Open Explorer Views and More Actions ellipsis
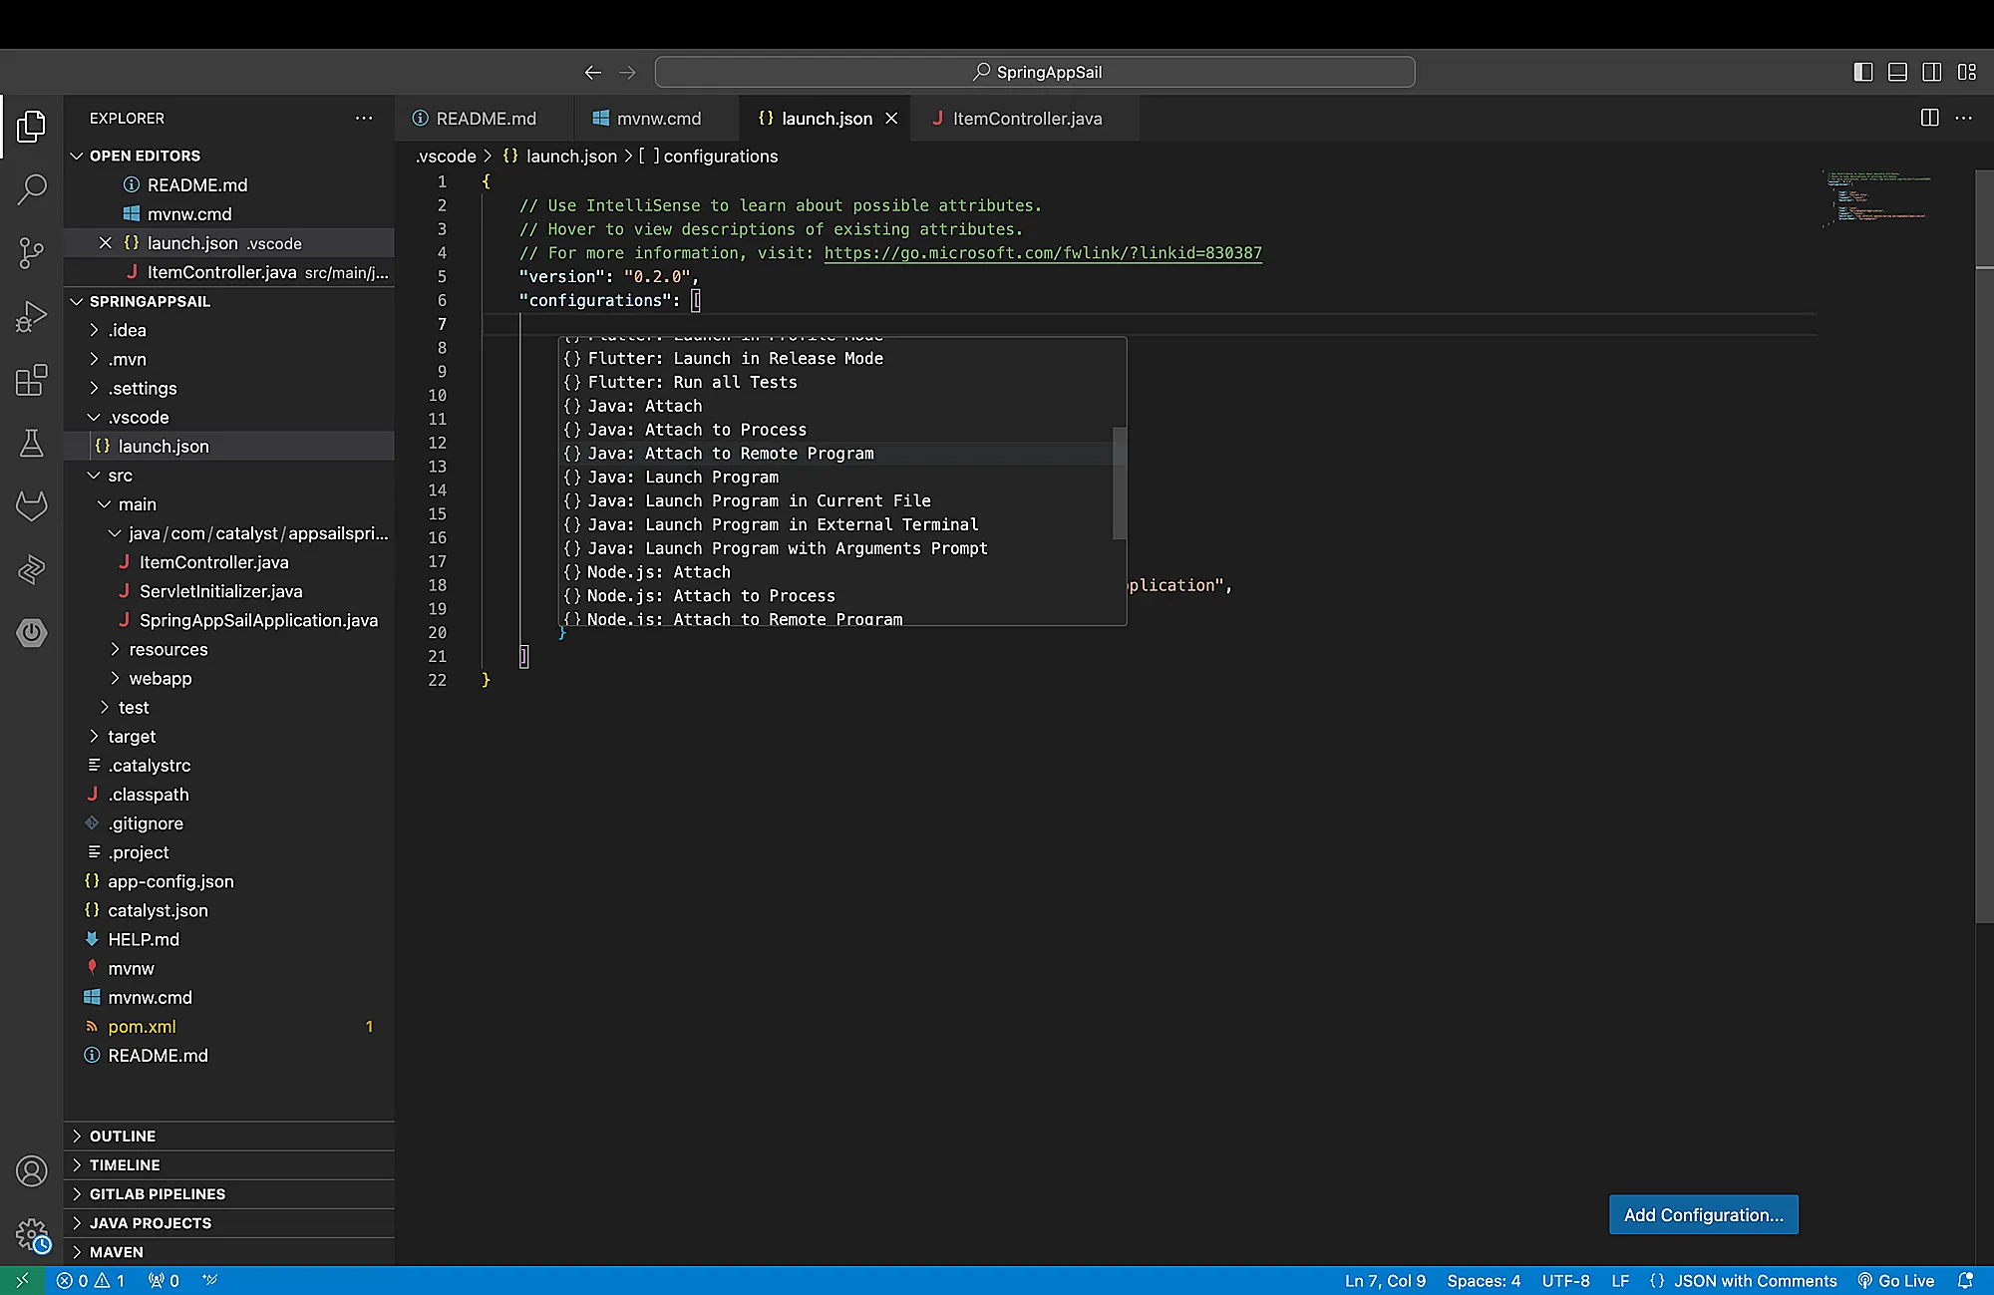 tap(364, 118)
